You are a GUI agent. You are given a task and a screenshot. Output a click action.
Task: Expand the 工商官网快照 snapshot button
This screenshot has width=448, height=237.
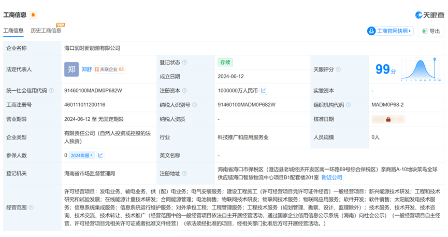391,31
